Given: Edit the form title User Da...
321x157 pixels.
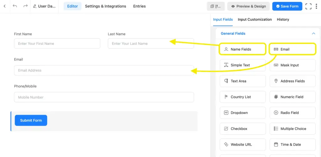Looking at the screenshot, I should (x=45, y=6).
